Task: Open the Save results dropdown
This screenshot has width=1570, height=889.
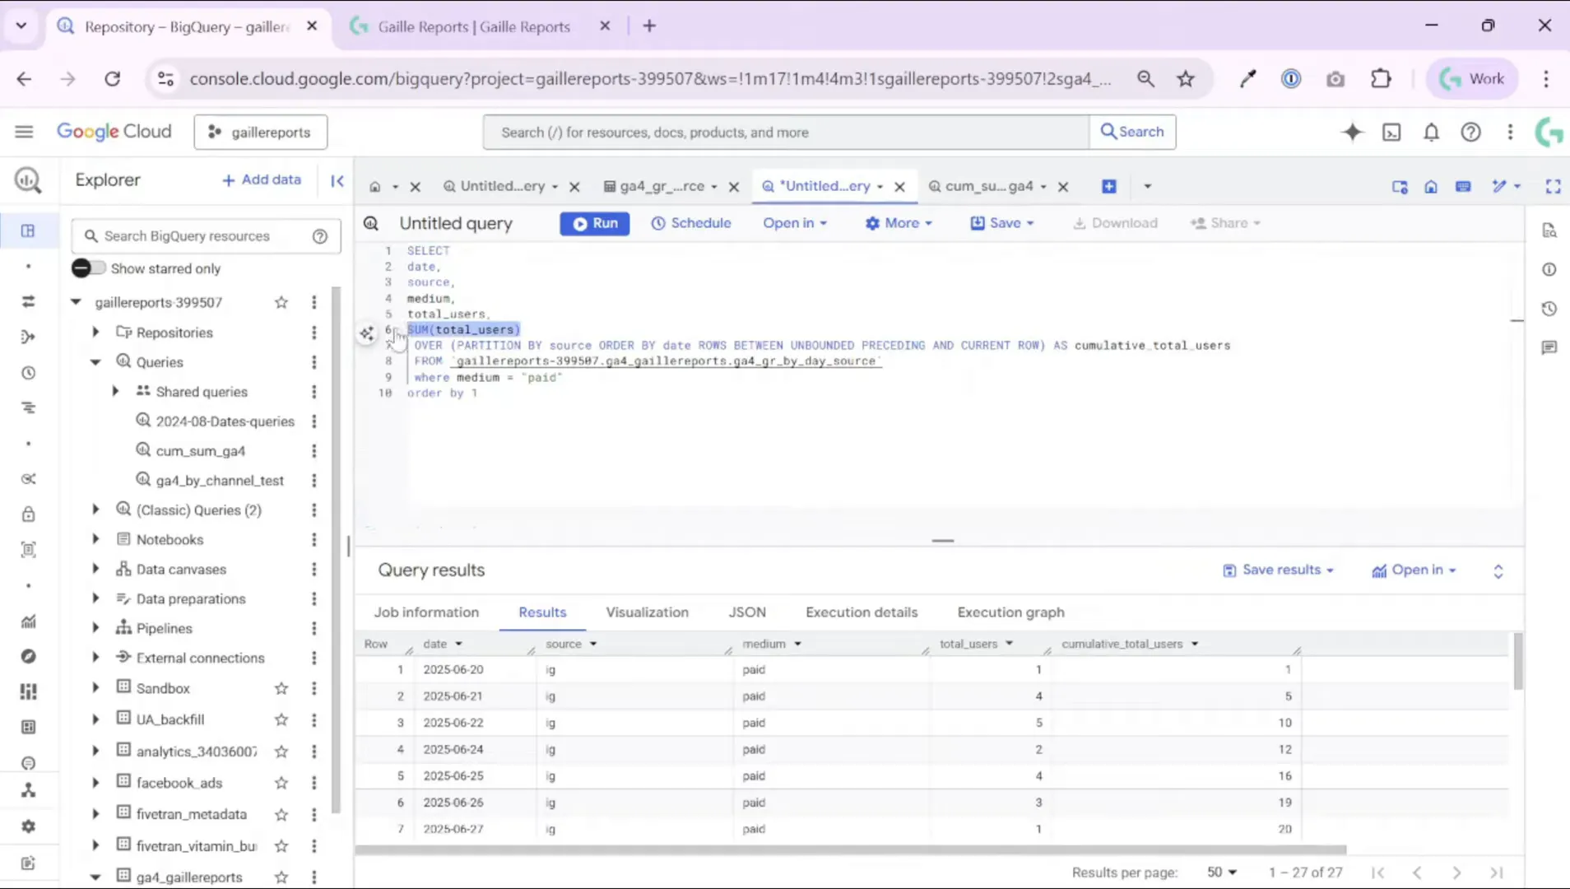Action: [x=1279, y=570]
